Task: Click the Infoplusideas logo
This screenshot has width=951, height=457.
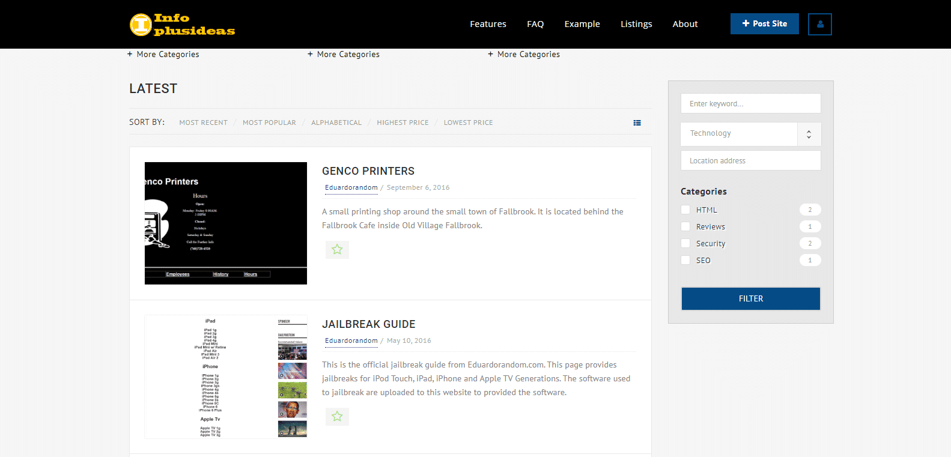Action: coord(182,25)
